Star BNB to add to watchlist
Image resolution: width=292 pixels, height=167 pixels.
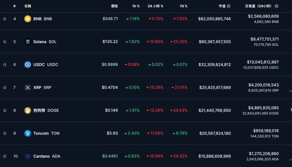pyautogui.click(x=5, y=19)
